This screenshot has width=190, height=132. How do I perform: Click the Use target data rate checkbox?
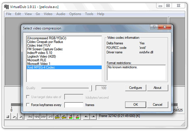28,97
